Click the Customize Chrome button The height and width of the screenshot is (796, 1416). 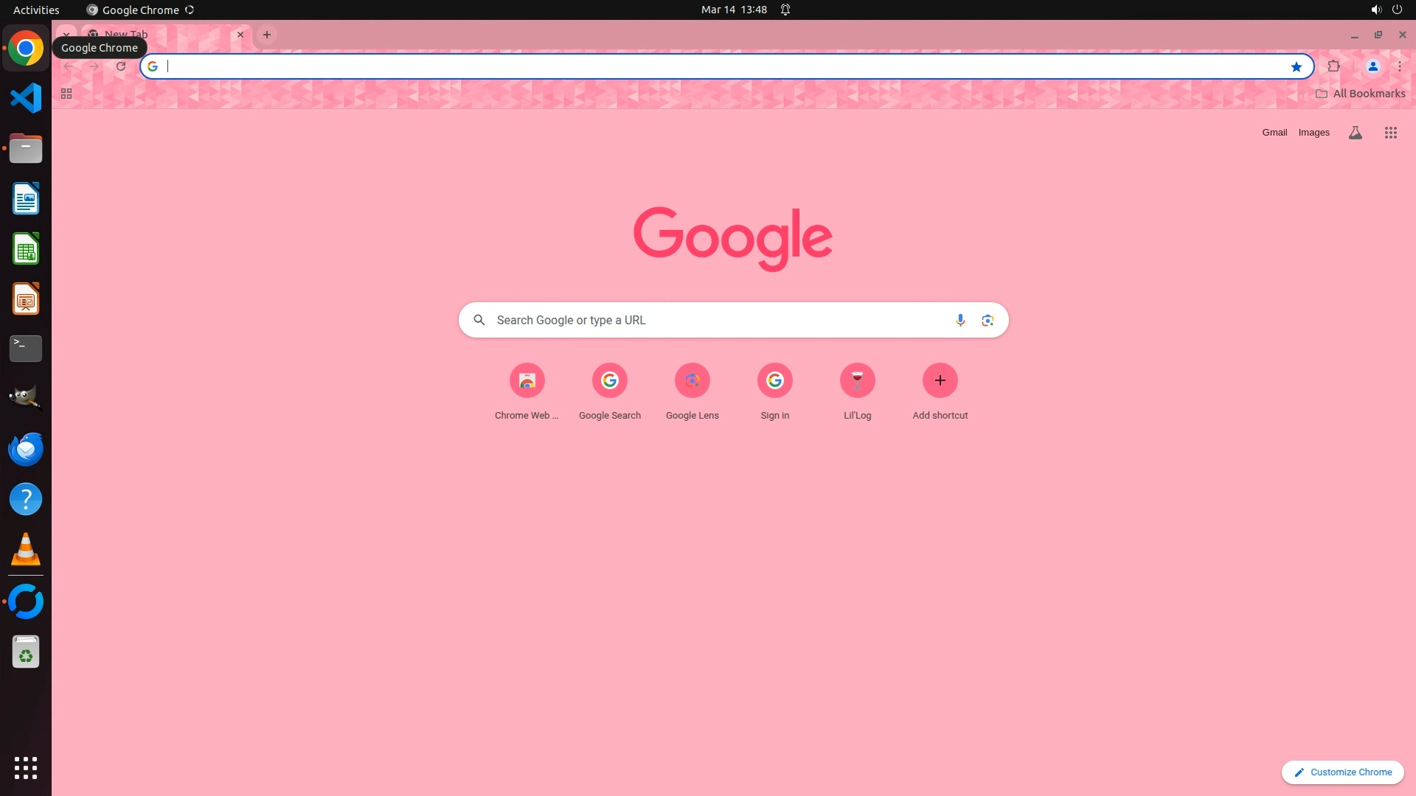pos(1342,772)
